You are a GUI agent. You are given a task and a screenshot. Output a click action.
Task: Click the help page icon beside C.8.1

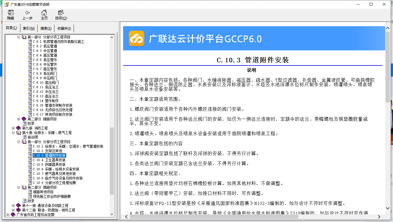point(30,42)
